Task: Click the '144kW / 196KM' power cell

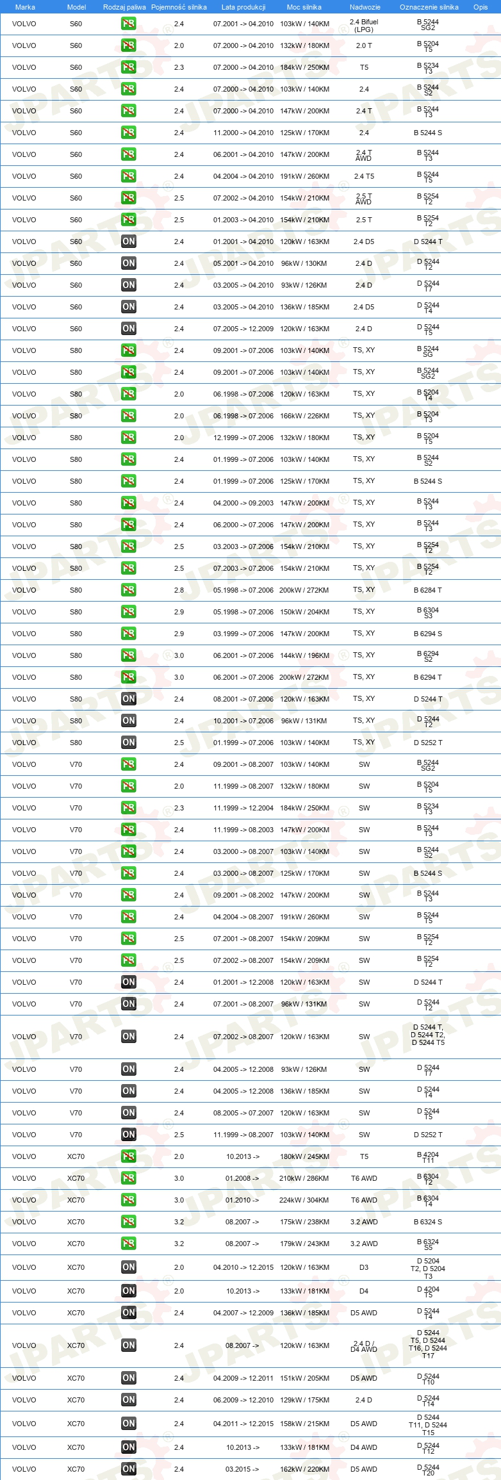Action: click(x=304, y=655)
